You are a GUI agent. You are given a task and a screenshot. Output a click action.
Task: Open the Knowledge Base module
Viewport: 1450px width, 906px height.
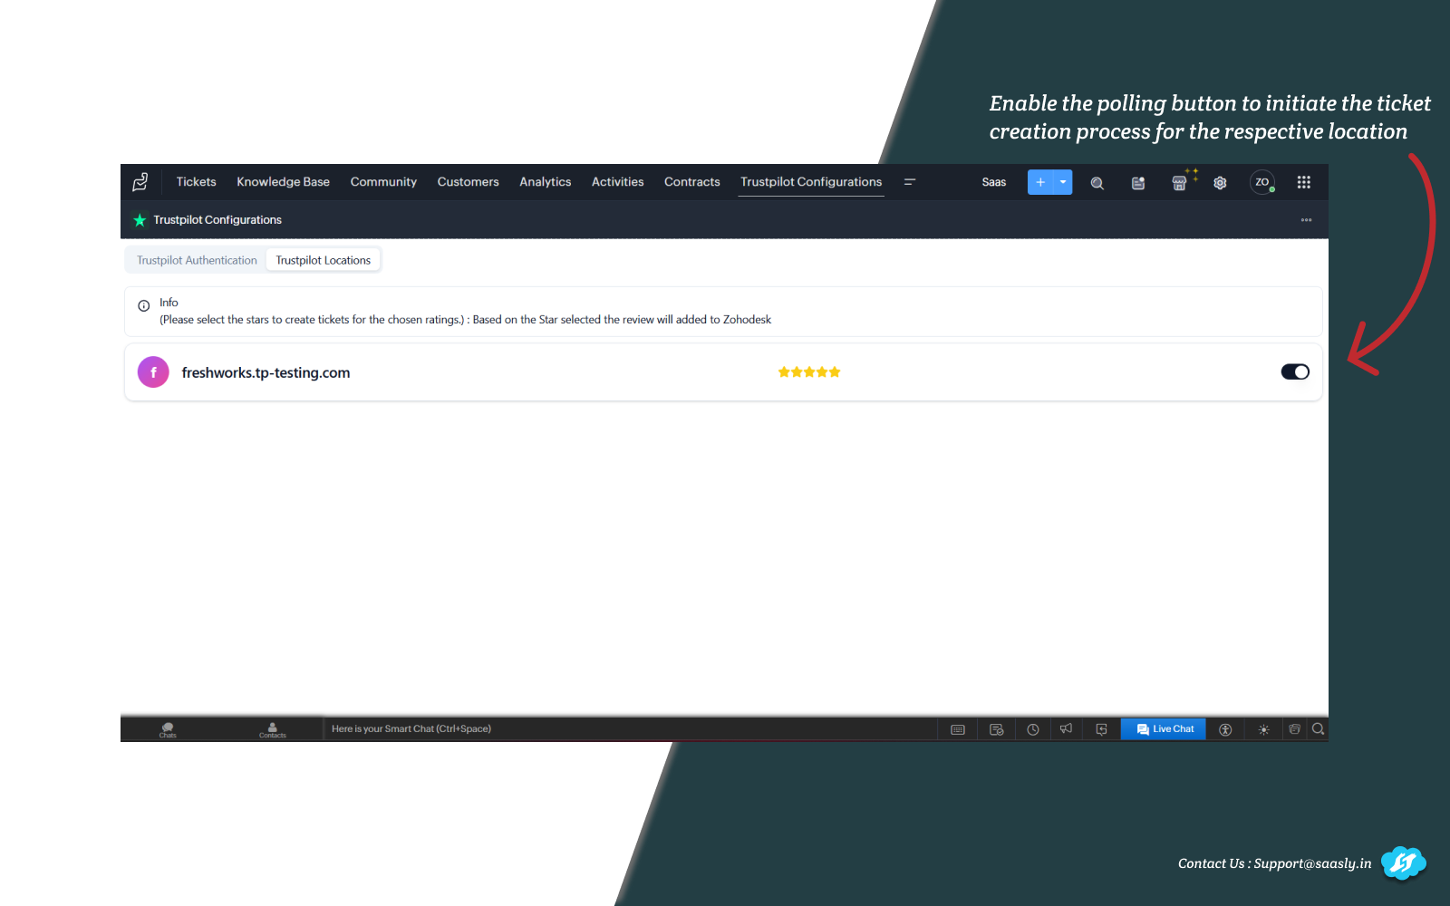click(x=283, y=182)
